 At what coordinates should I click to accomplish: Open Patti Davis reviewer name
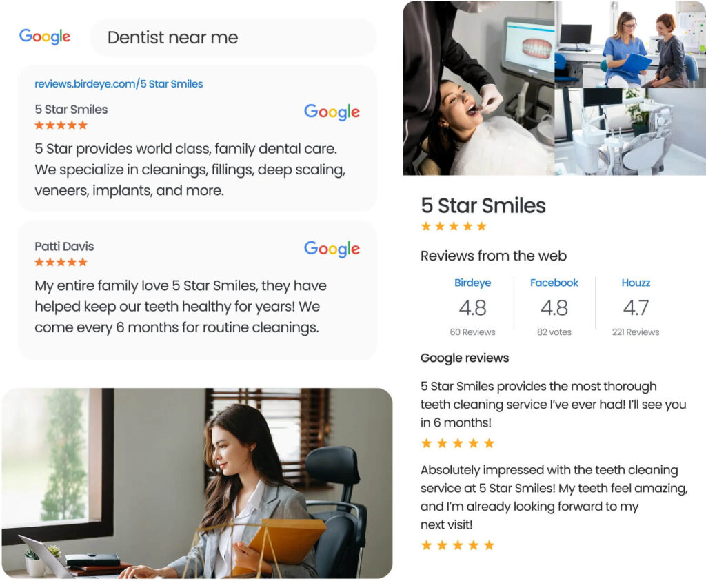pos(64,246)
